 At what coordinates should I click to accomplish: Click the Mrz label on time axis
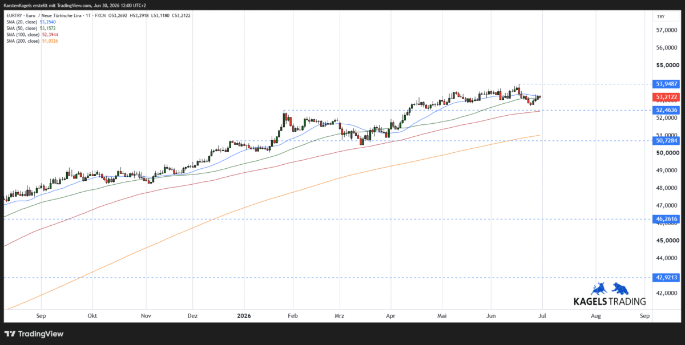[340, 315]
